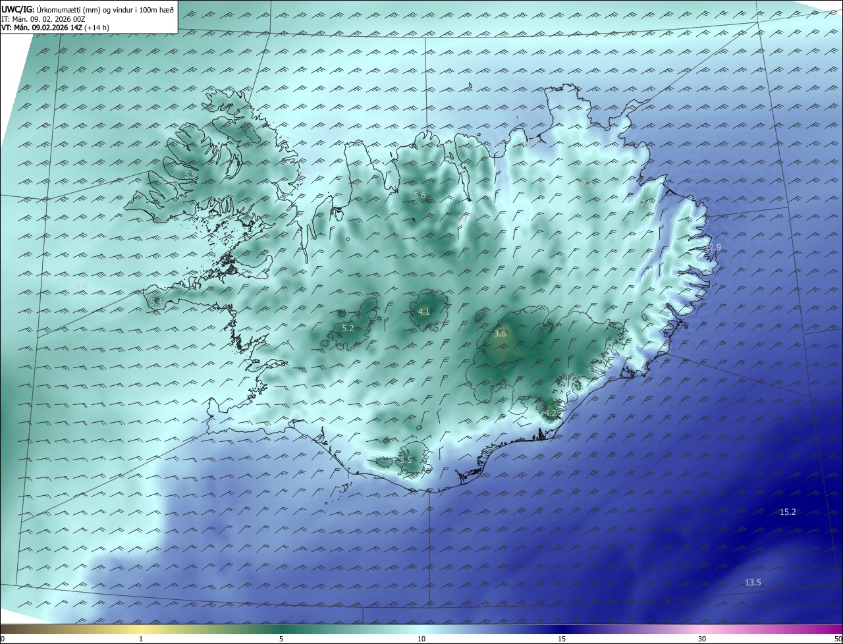Click the 5.6 value in north Iceland
Image resolution: width=843 pixels, height=644 pixels.
420,195
